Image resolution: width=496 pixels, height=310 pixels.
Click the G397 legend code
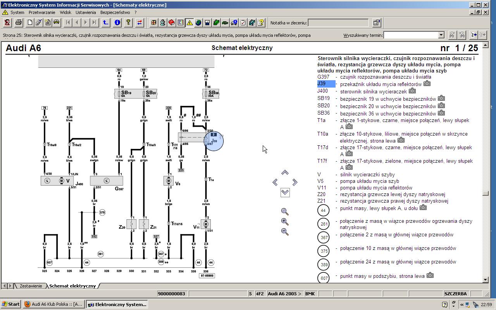pos(323,77)
